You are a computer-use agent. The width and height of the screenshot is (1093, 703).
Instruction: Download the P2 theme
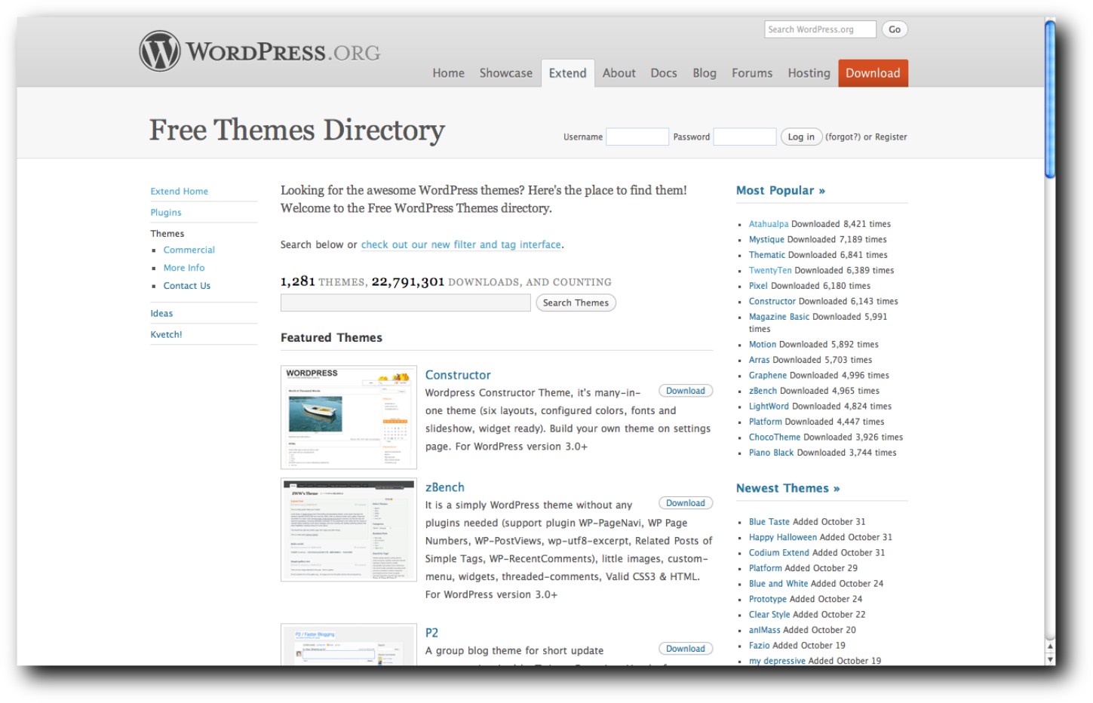685,649
